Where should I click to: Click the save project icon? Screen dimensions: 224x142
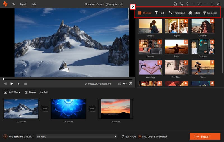pos(175,4)
